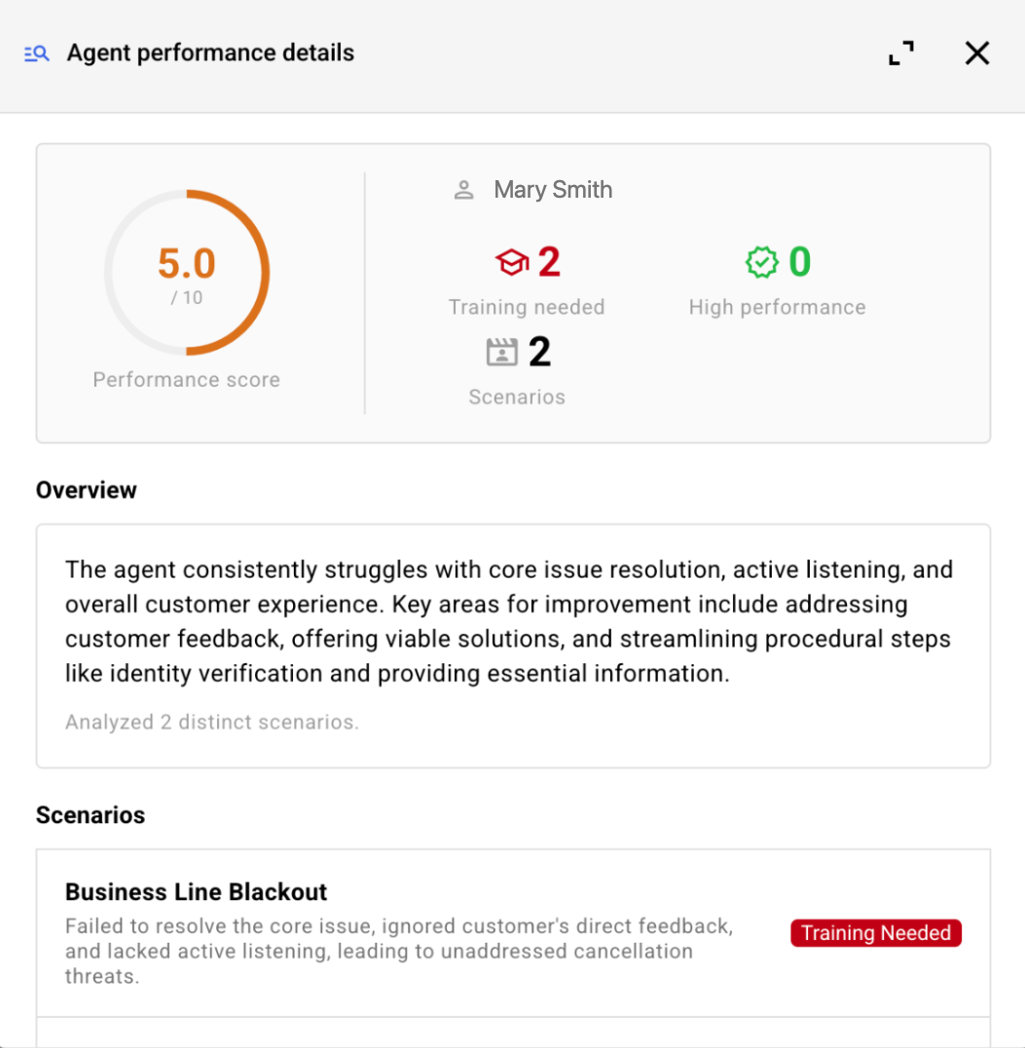Click the Overview section heading
Screen dimensions: 1025x1048
[86, 489]
